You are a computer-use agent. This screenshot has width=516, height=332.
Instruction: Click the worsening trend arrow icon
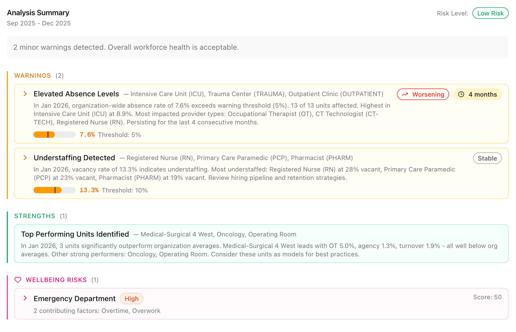coord(405,94)
